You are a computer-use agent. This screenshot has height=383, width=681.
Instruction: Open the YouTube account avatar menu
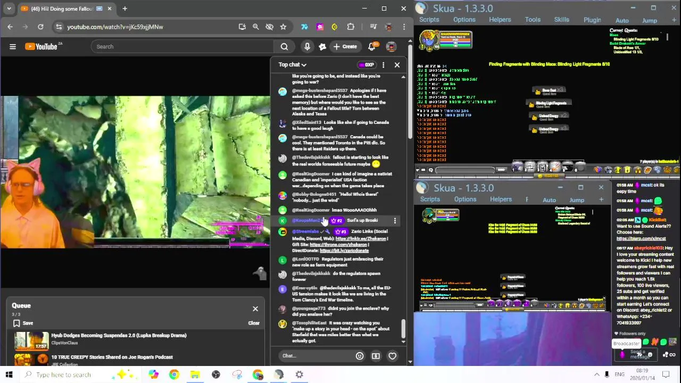click(x=391, y=46)
